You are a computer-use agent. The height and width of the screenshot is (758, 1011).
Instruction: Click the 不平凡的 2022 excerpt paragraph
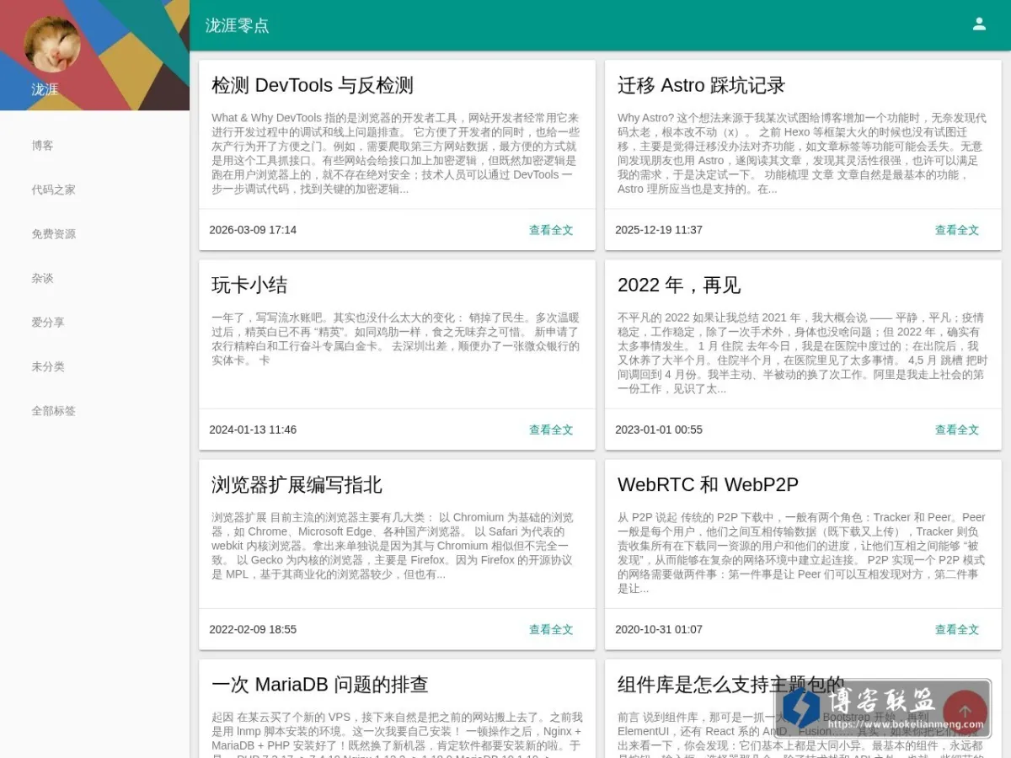click(803, 353)
